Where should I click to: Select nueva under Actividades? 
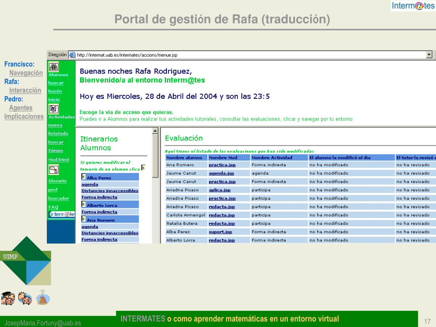pos(55,125)
